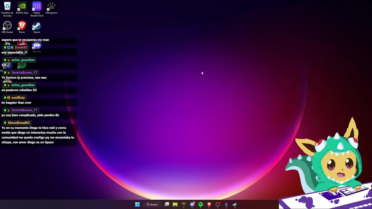Screen dimensions: 372x209
Task: Click message 'Yo facturo lp preciosa, nao nao'
Action: click(24, 78)
